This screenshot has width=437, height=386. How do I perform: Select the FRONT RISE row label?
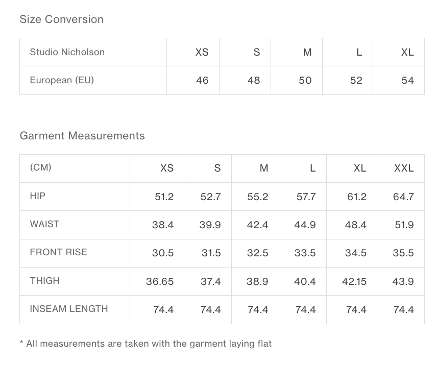click(x=59, y=253)
